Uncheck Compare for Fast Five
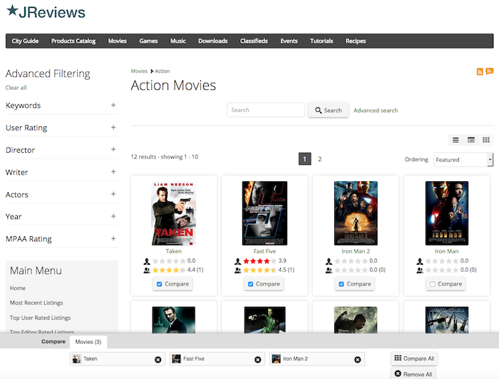499x379 pixels. click(250, 284)
